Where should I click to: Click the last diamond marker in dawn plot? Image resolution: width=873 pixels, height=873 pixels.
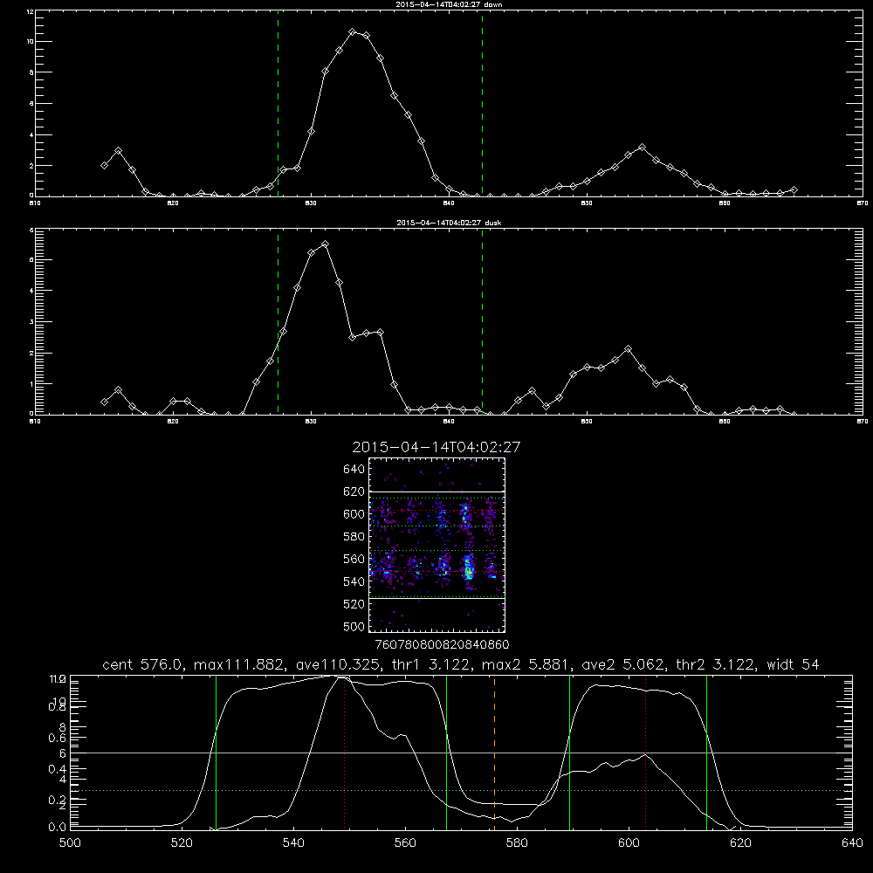tap(794, 189)
